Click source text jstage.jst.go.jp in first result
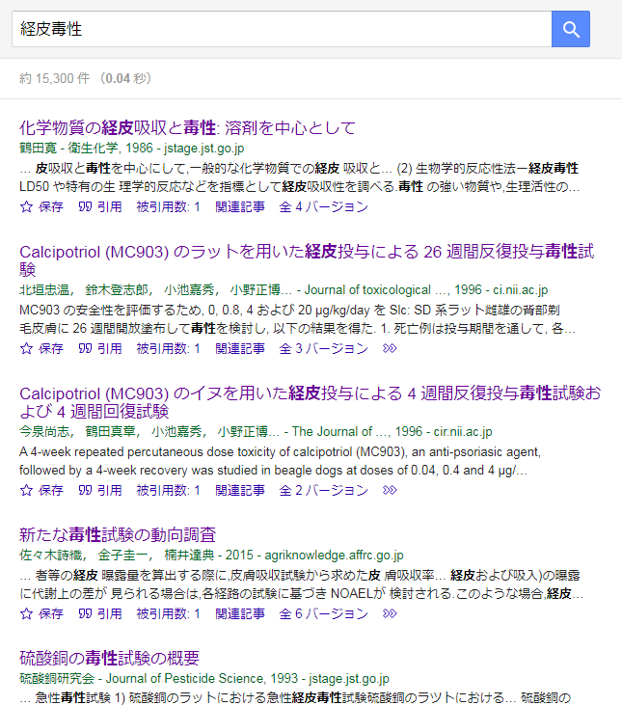This screenshot has height=705, width=622. [x=204, y=149]
